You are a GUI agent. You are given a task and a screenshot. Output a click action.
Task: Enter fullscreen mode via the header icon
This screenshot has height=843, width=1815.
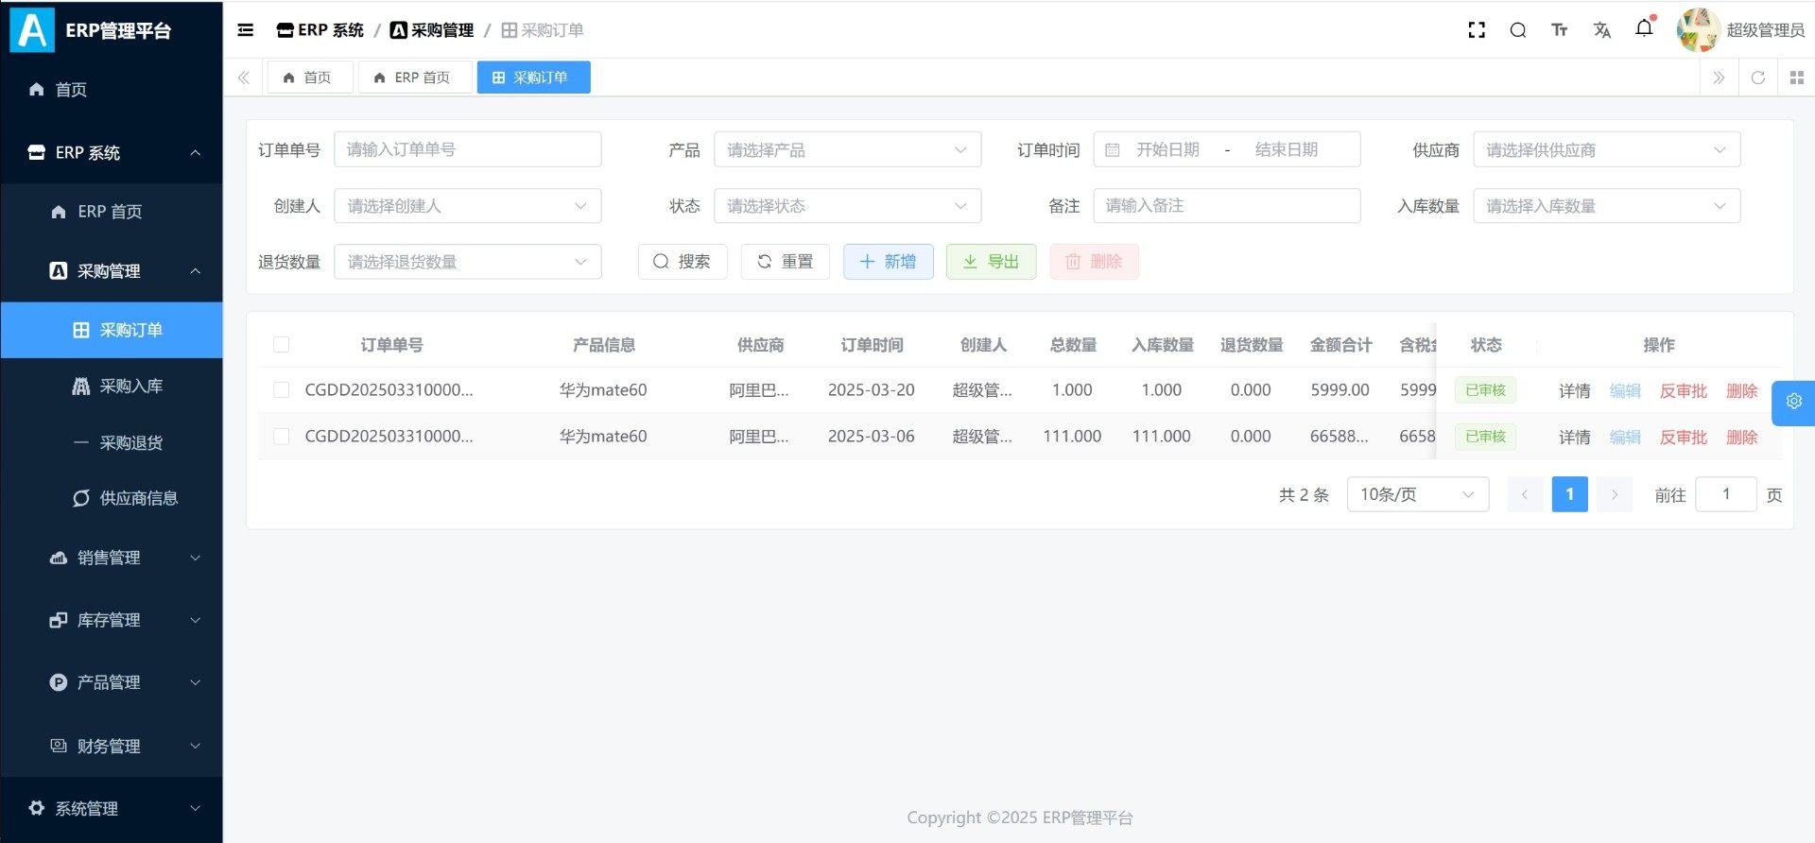tap(1477, 30)
